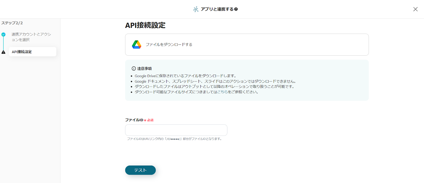The width and height of the screenshot is (424, 183).
Task: Go to 連携アカウントとアクションを選択 step
Action: tap(31, 37)
